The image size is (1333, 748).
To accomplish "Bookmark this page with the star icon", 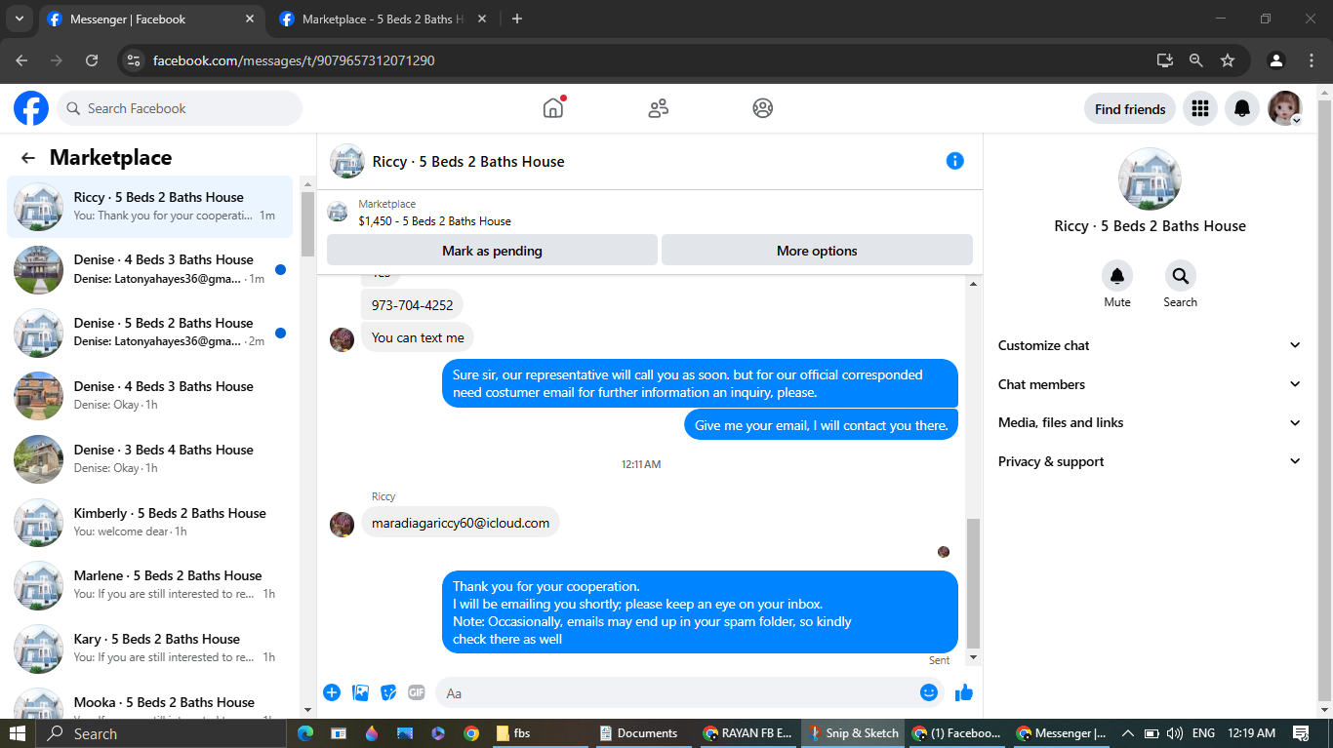I will point(1228,60).
